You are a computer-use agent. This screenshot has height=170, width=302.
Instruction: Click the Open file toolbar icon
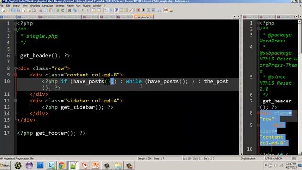8,10
